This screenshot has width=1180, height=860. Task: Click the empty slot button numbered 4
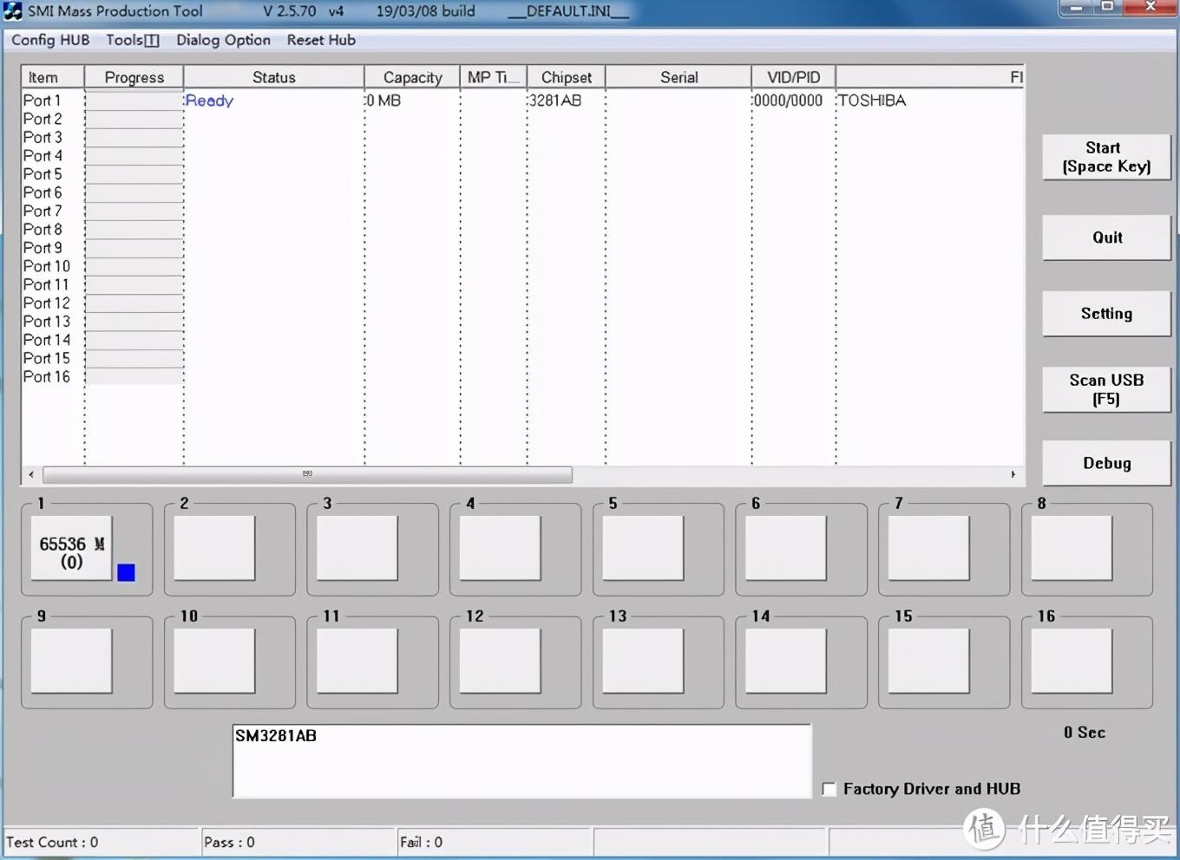(500, 548)
